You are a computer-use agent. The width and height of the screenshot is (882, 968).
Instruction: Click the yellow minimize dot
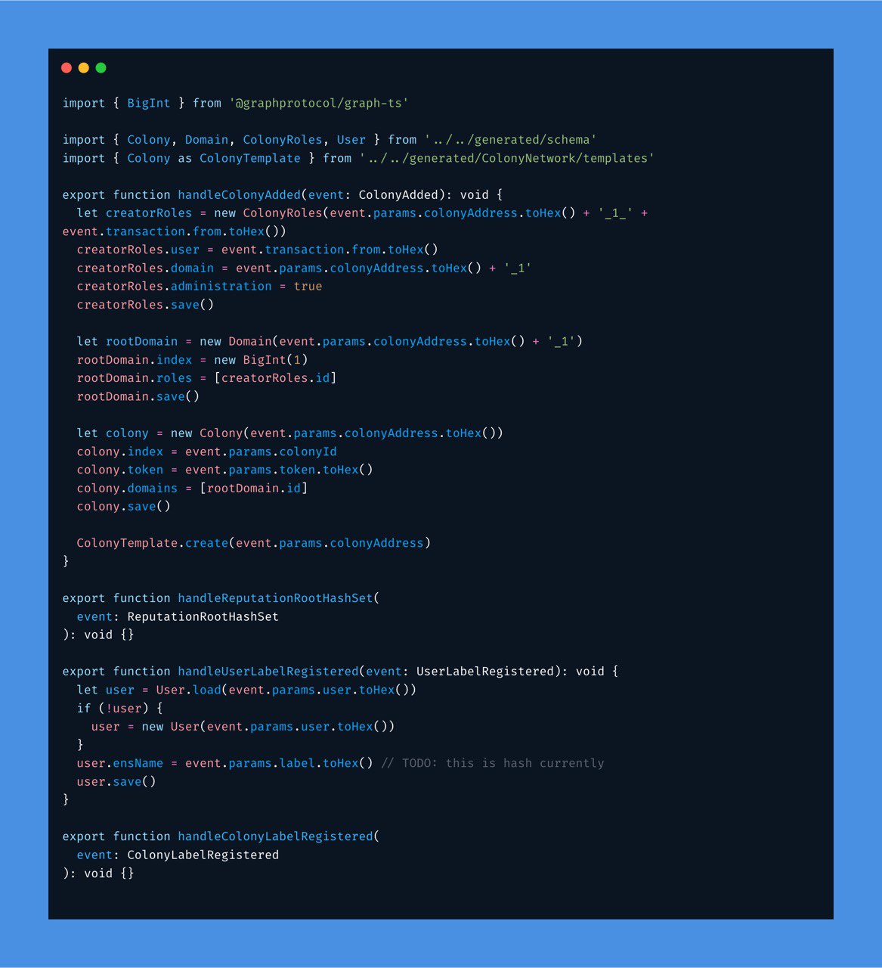(84, 68)
